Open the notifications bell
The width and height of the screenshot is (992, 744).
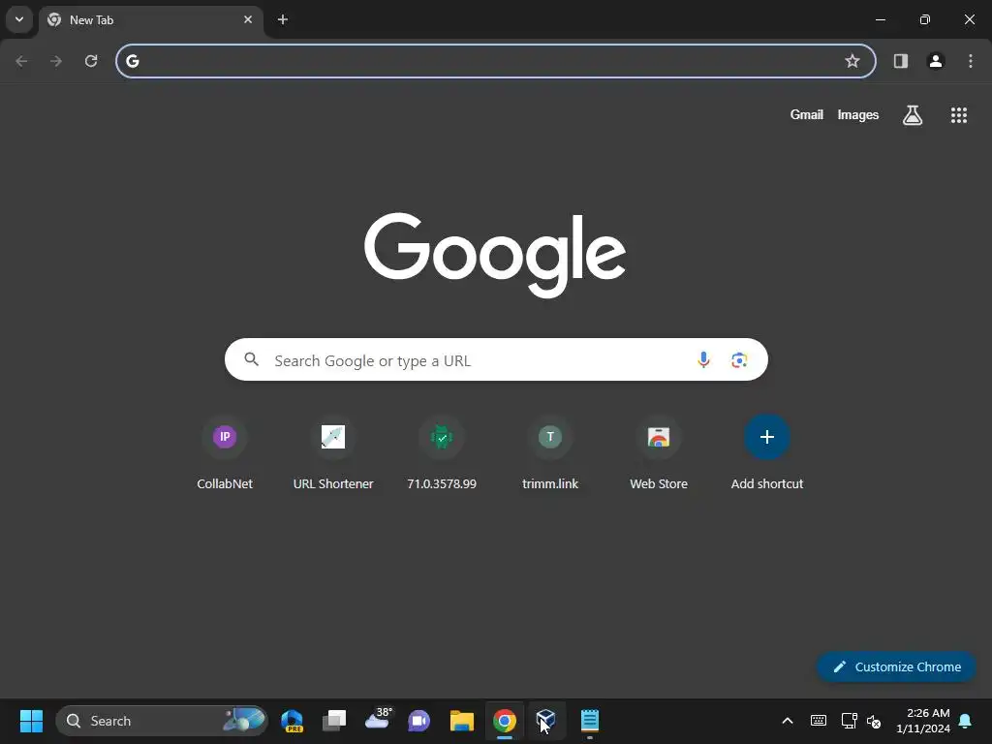click(x=965, y=721)
